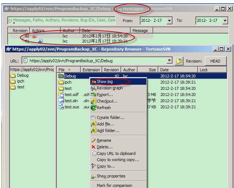Choose Show log from context menu

tap(104, 82)
